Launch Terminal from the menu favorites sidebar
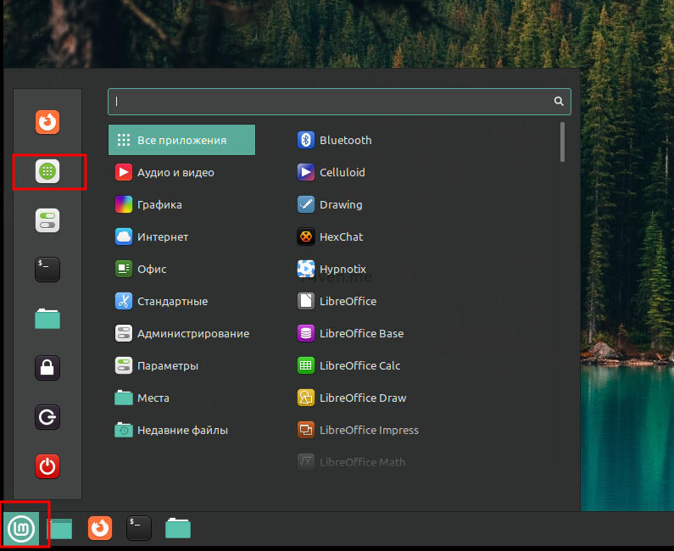This screenshot has height=551, width=674. click(x=47, y=270)
